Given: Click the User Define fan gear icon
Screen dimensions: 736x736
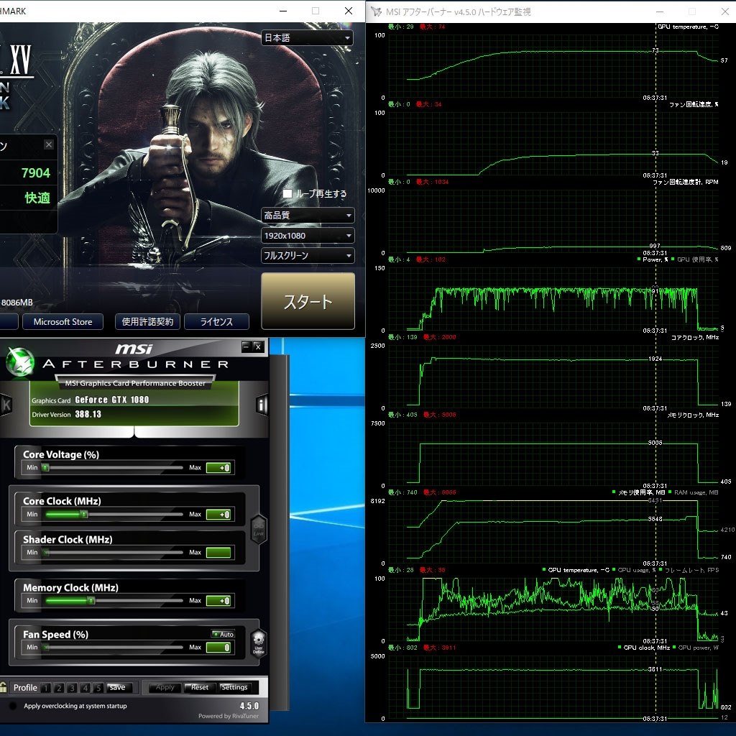Looking at the screenshot, I should [x=259, y=643].
